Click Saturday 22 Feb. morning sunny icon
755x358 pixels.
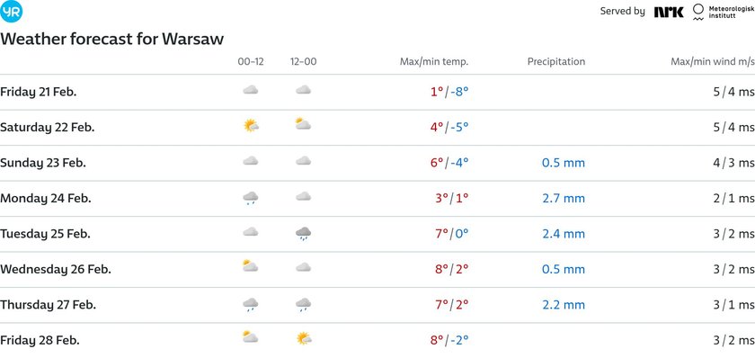point(251,126)
